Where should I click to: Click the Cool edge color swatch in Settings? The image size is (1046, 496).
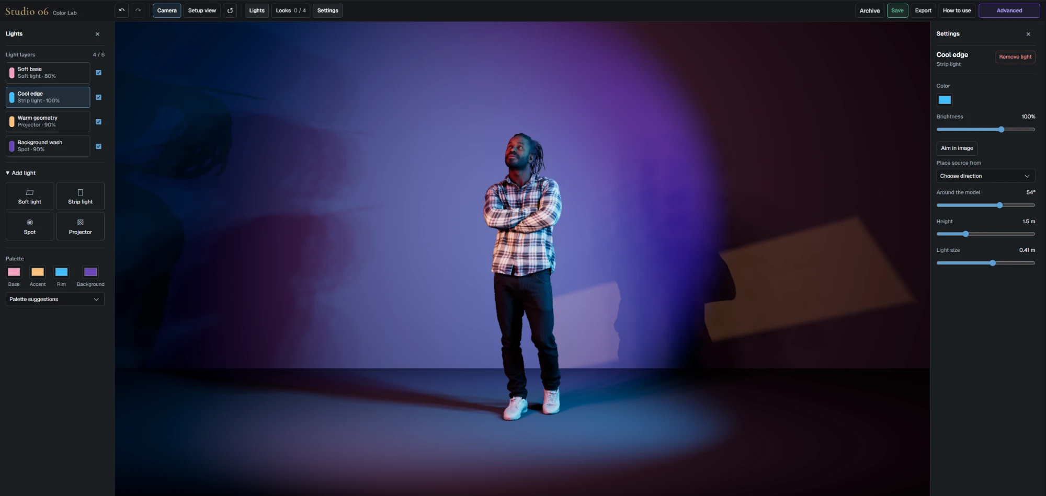pyautogui.click(x=945, y=100)
